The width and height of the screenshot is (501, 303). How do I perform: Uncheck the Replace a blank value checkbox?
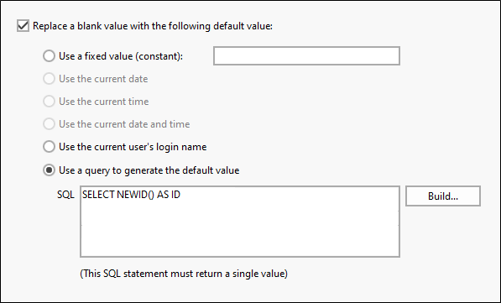23,26
